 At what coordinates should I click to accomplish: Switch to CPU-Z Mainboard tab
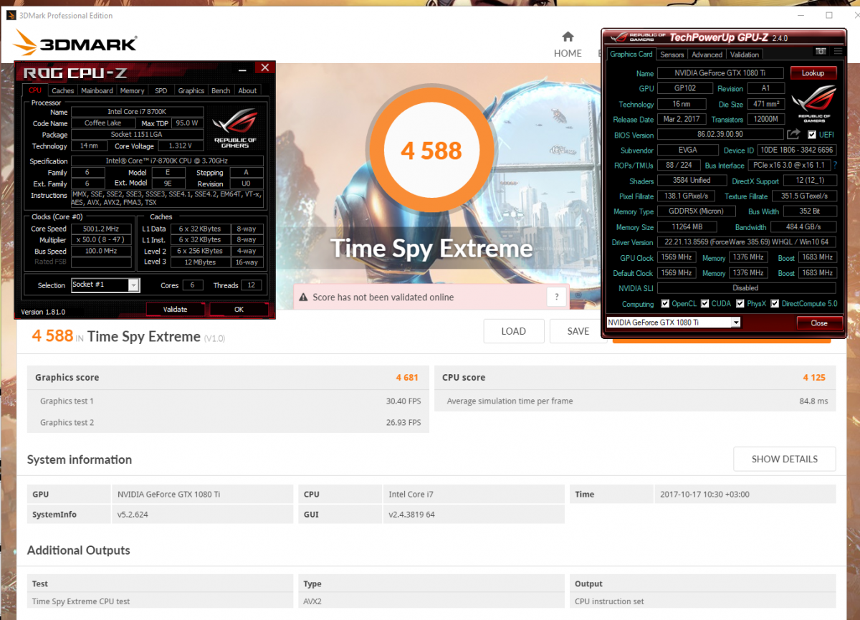tap(97, 90)
